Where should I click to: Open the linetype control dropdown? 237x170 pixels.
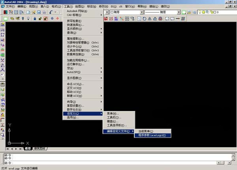pyautogui.click(x=162, y=13)
